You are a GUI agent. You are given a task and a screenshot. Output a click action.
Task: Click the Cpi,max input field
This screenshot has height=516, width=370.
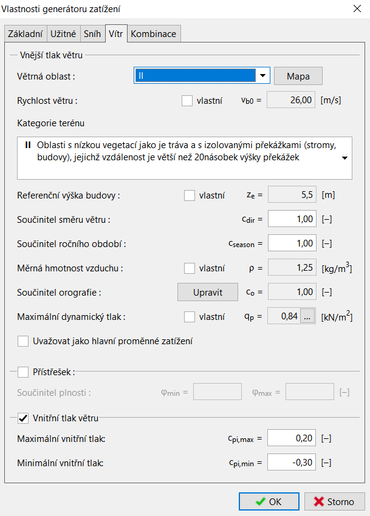pos(292,438)
